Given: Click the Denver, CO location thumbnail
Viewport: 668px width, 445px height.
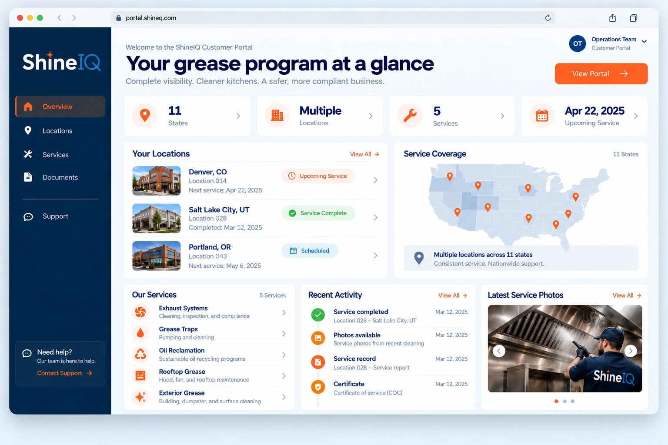Looking at the screenshot, I should click(x=157, y=181).
